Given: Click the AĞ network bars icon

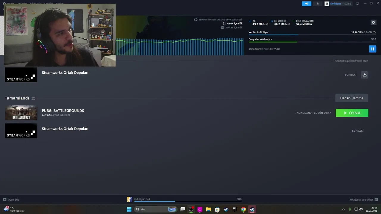Looking at the screenshot, I should [250, 21].
